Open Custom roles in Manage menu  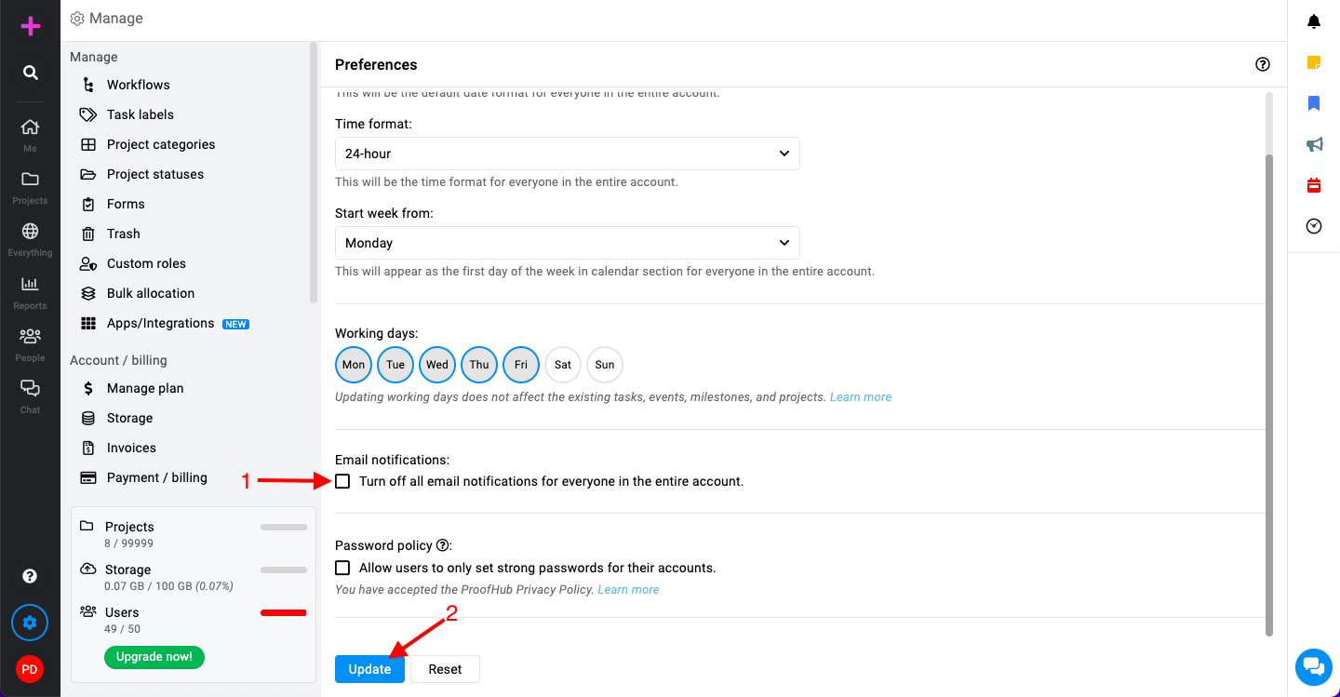146,263
